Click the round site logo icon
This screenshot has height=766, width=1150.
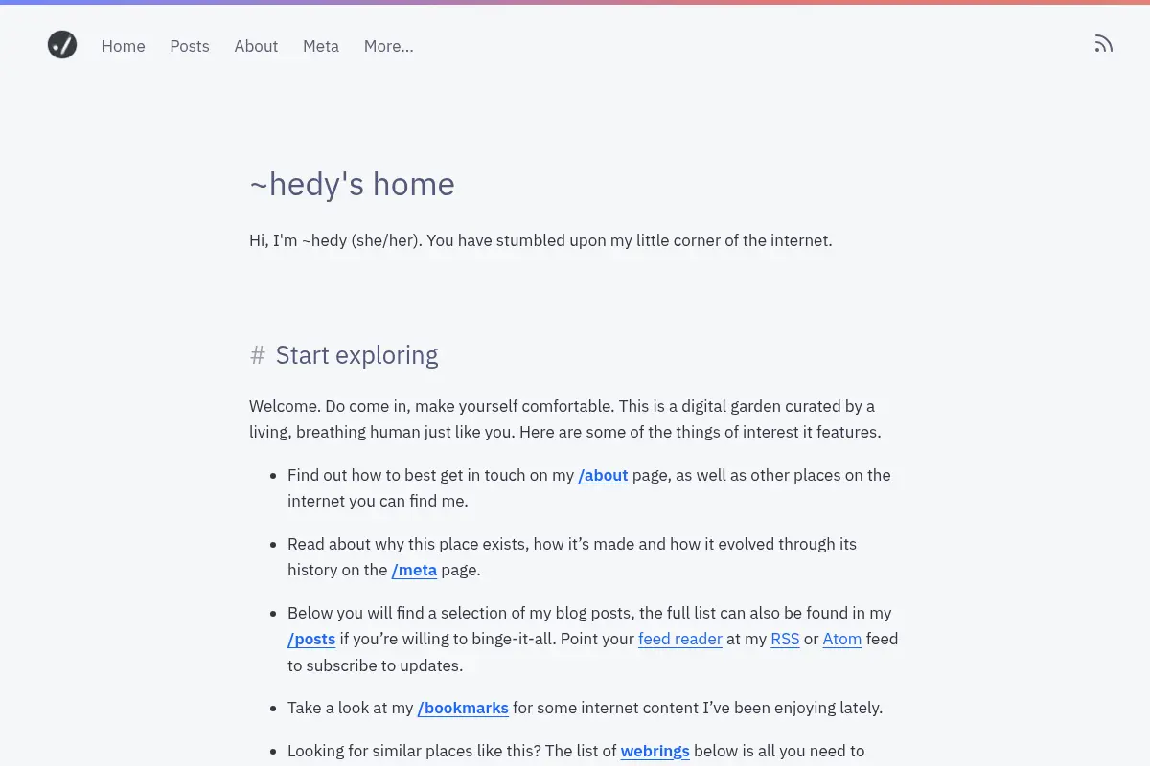click(x=62, y=44)
